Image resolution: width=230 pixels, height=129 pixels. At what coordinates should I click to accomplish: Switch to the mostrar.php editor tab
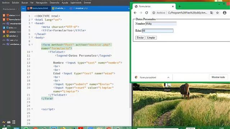coord(79,8)
